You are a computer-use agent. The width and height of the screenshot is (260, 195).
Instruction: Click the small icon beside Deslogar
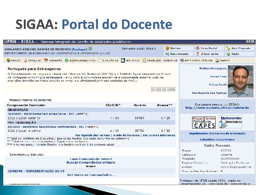[x=90, y=48]
